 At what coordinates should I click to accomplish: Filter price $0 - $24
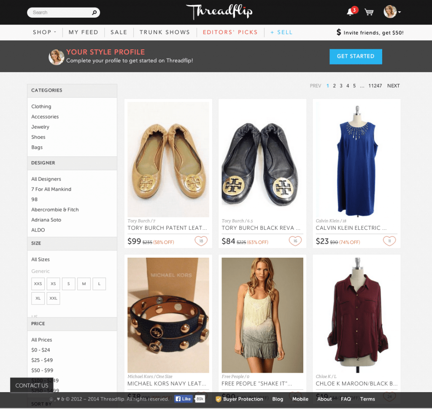coord(40,350)
